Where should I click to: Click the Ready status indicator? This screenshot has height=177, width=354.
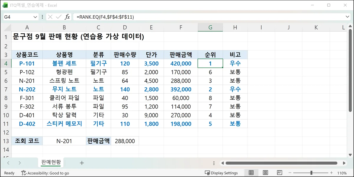coord(9,173)
